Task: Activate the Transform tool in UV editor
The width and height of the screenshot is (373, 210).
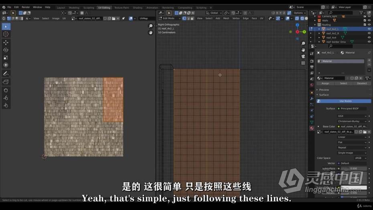Action: 6,65
